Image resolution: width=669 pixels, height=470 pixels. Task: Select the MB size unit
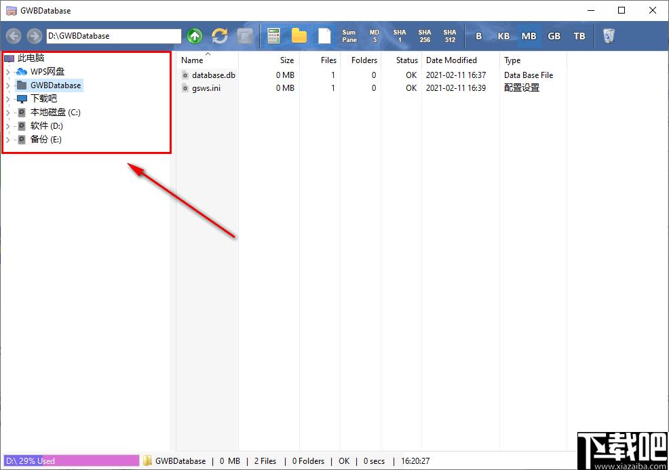529,36
